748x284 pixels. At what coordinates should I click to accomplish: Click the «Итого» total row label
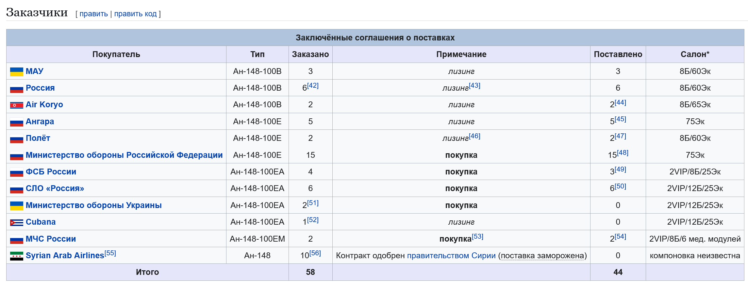(147, 272)
